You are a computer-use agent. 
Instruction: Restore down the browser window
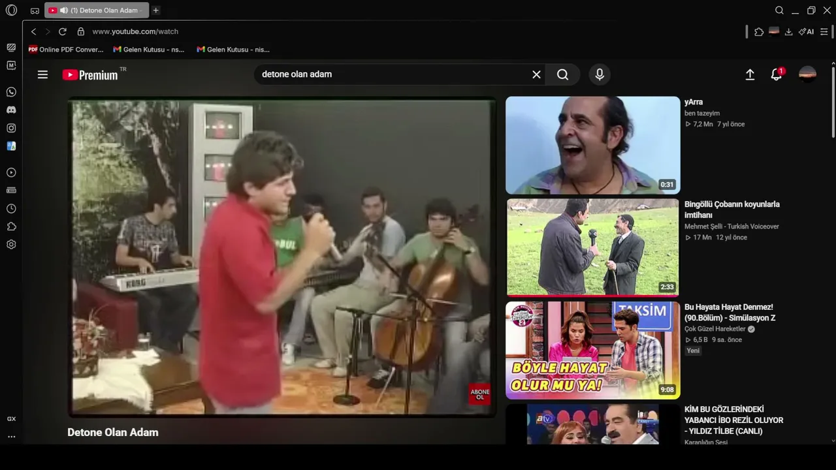[811, 10]
